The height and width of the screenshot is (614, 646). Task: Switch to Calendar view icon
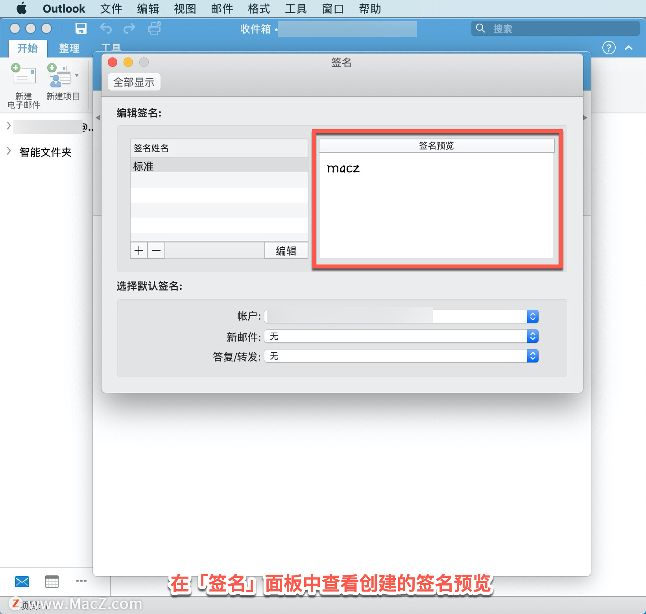pyautogui.click(x=52, y=581)
